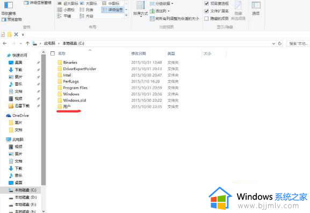The width and height of the screenshot is (310, 213).
Task: Select the PerfLogs folder
Action: [x=71, y=81]
